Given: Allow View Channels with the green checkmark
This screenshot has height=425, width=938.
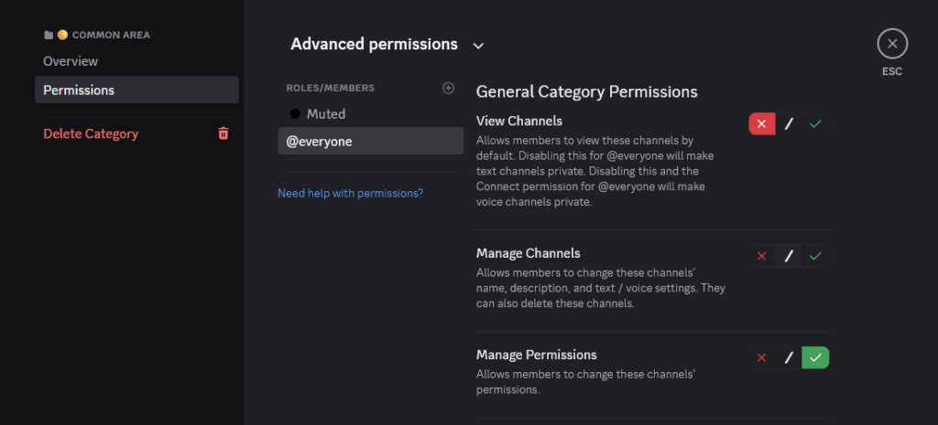Looking at the screenshot, I should (815, 123).
